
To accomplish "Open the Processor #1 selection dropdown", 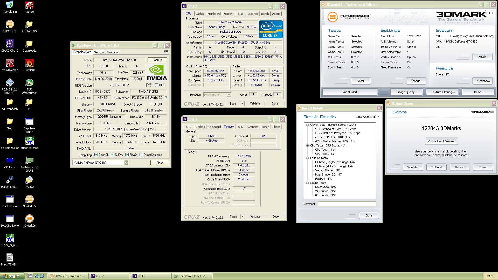I will click(x=229, y=95).
